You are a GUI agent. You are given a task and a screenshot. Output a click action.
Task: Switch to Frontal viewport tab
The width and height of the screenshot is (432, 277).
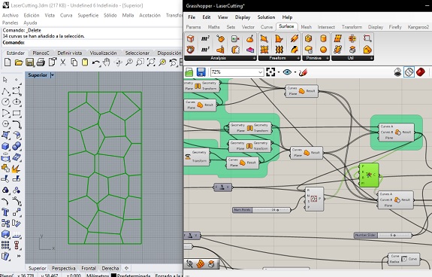[x=89, y=268]
